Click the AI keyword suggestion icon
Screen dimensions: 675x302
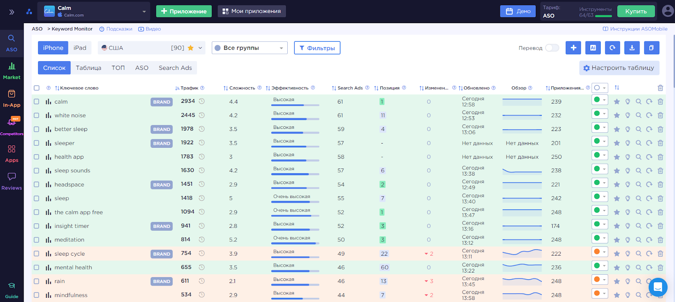(x=593, y=48)
